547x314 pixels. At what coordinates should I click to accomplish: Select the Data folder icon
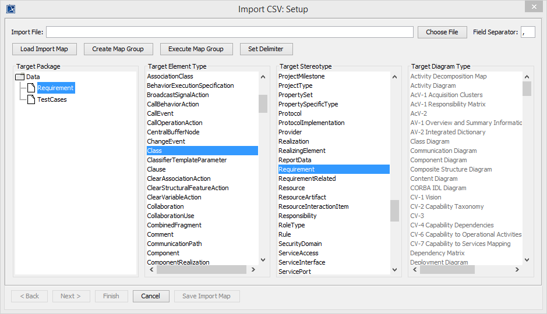pyautogui.click(x=19, y=77)
